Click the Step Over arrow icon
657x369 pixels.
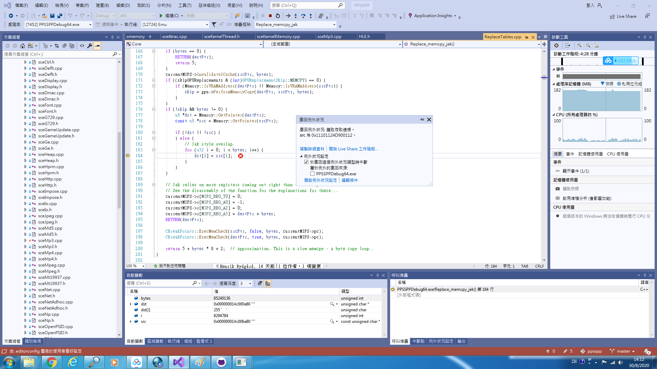point(303,16)
